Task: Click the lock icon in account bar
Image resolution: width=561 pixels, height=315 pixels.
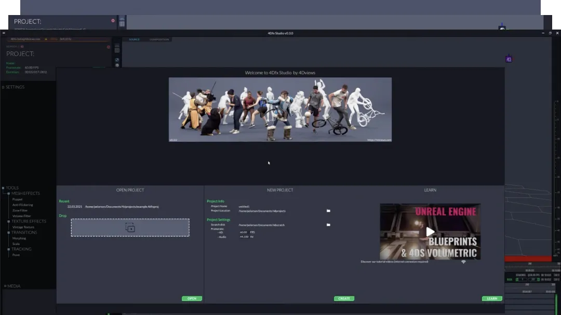Action: pos(46,39)
